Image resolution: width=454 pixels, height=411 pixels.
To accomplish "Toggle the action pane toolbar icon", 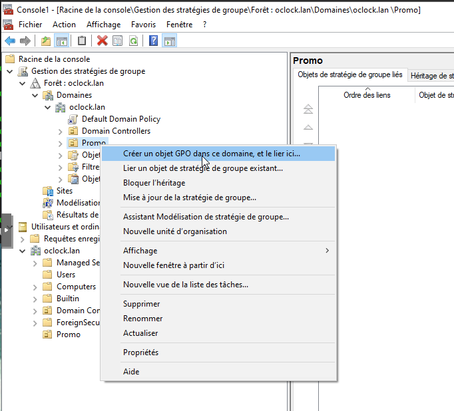I will click(x=169, y=41).
